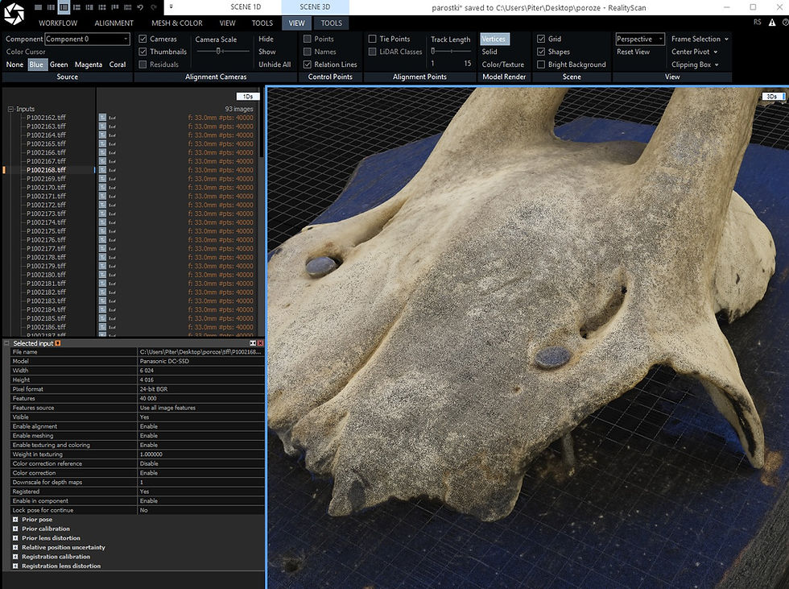
Task: Toggle the Cameras checkbox
Action: tap(143, 39)
